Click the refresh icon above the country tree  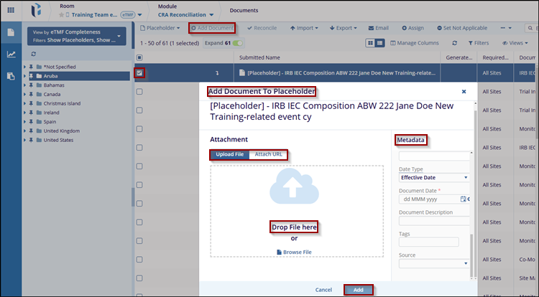pos(33,54)
